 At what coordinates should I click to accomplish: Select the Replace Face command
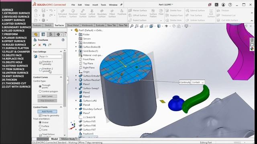[x=174, y=15]
